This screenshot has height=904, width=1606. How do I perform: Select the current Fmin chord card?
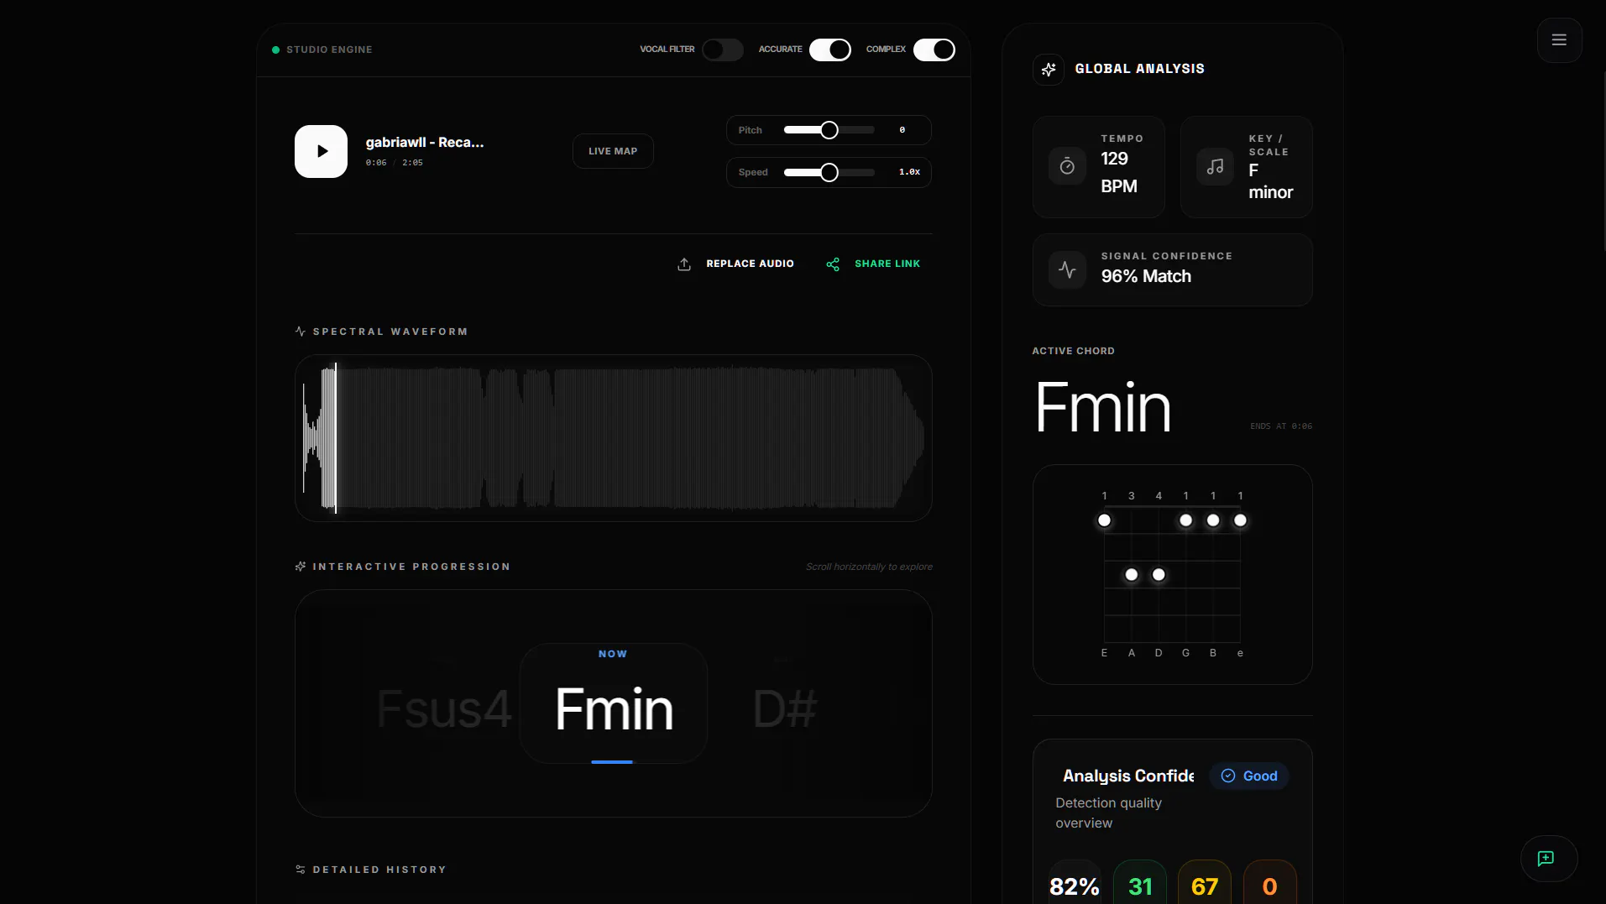[x=614, y=703]
